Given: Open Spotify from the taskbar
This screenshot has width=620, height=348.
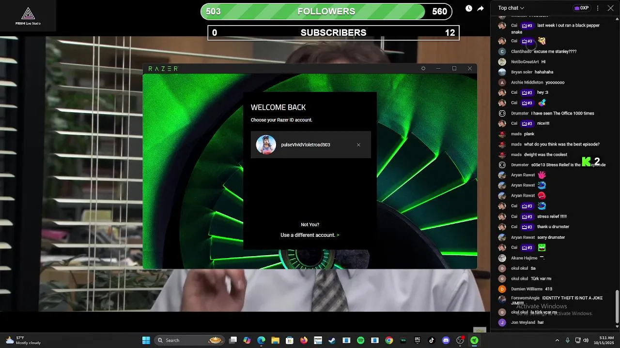Looking at the screenshot, I should 360,340.
